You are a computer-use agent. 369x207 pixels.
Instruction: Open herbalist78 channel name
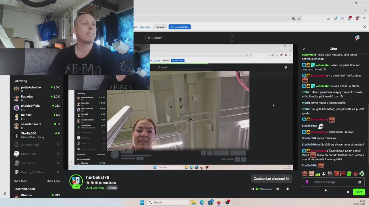[98, 177]
